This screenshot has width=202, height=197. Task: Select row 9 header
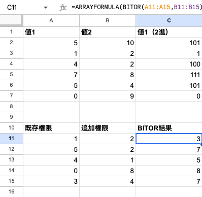(11, 117)
